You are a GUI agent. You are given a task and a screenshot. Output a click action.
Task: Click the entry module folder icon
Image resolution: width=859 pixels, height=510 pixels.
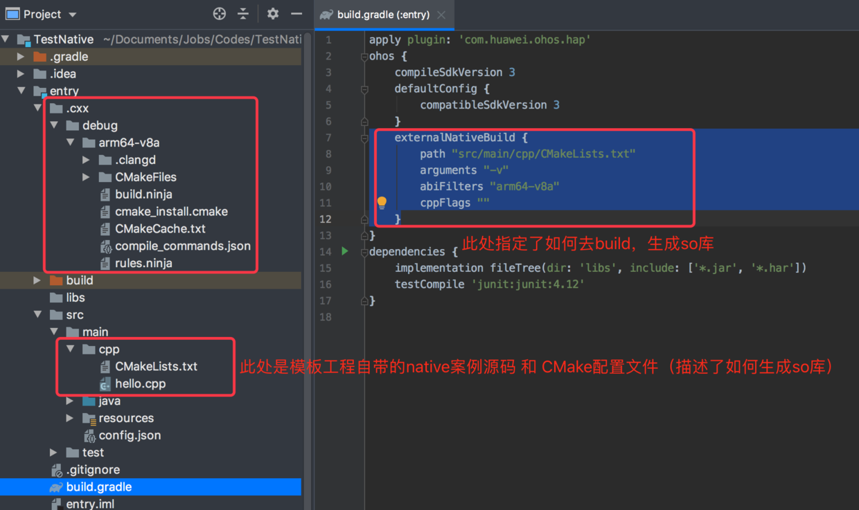pyautogui.click(x=41, y=91)
